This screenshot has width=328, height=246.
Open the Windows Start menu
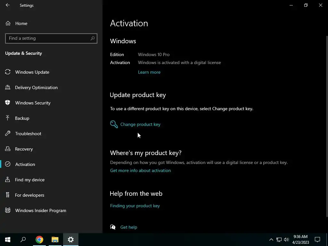(x=8, y=240)
